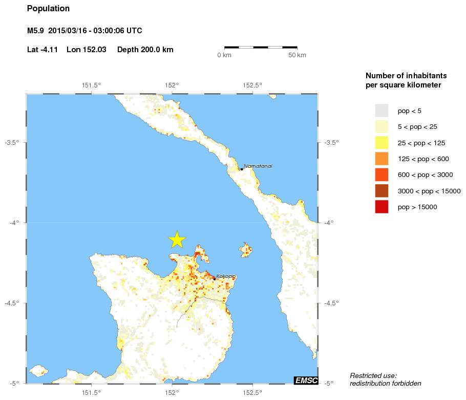The width and height of the screenshot is (466, 400).
Task: Click the small island east of Kokopo
Action: point(246,250)
